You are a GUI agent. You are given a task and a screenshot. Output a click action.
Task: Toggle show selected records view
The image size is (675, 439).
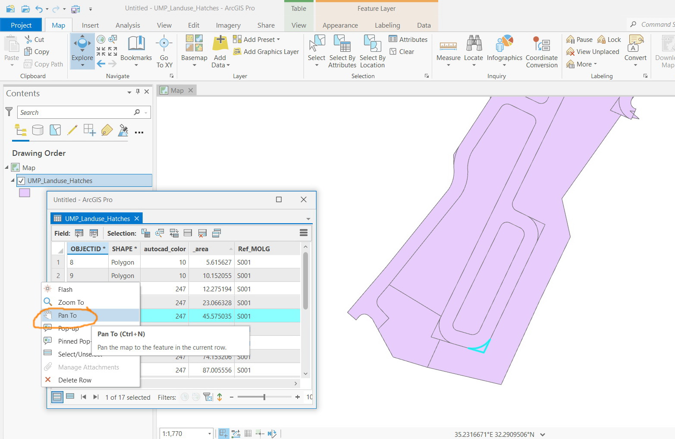[70, 397]
